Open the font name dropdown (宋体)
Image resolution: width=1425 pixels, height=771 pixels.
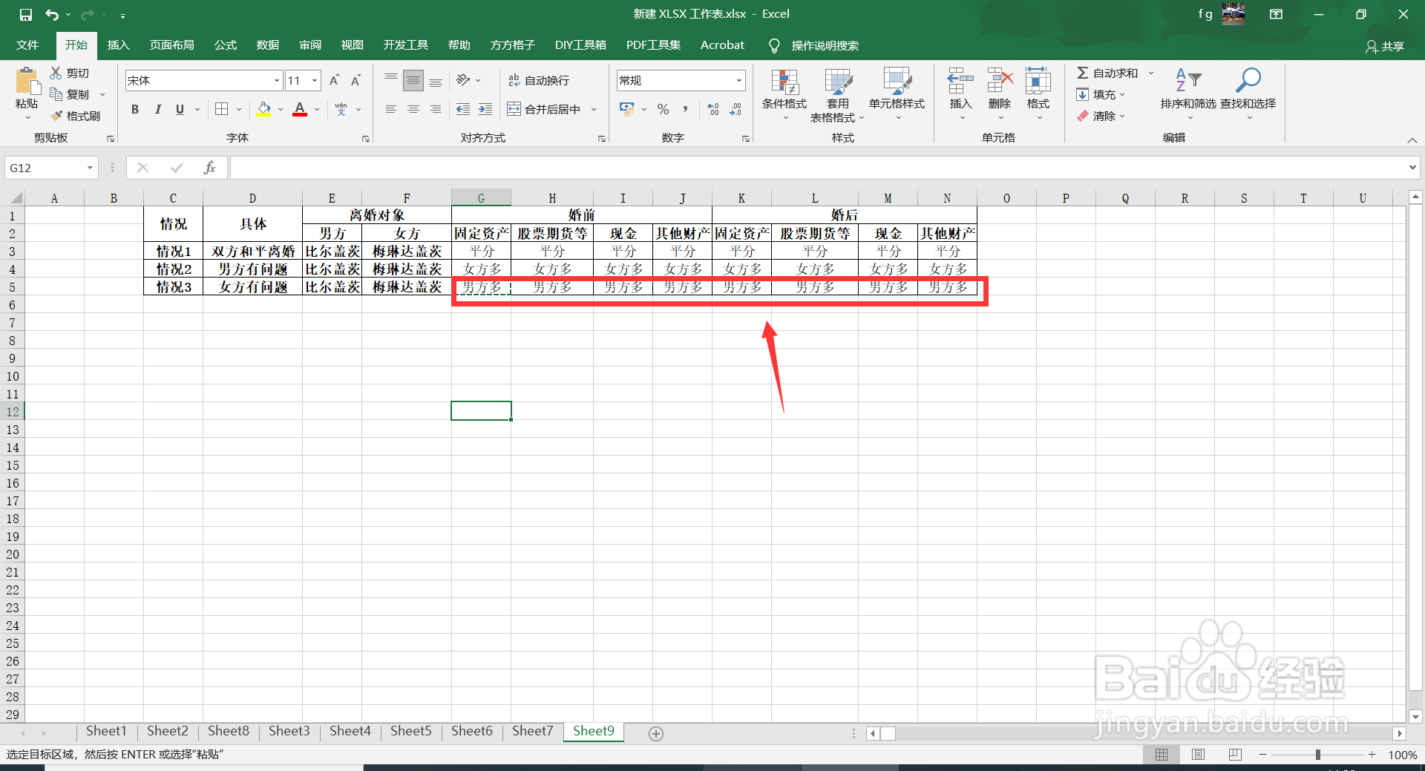coord(276,80)
